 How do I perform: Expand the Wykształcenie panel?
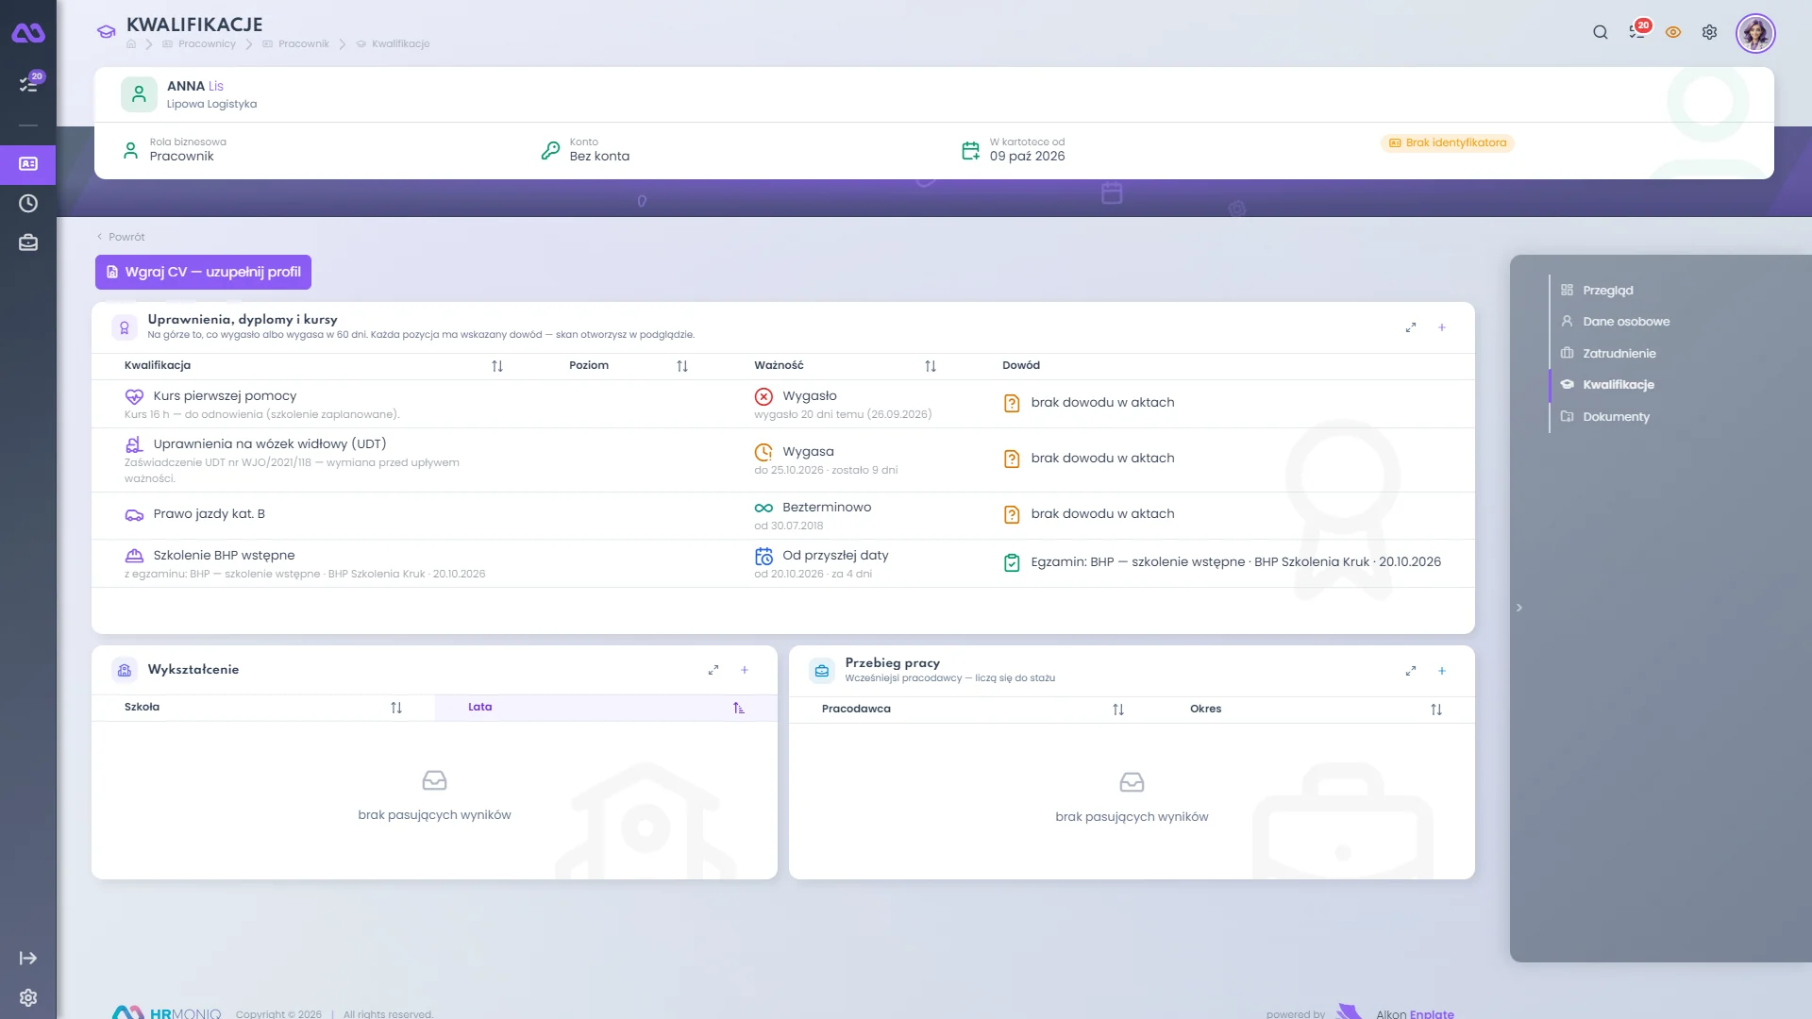click(713, 670)
